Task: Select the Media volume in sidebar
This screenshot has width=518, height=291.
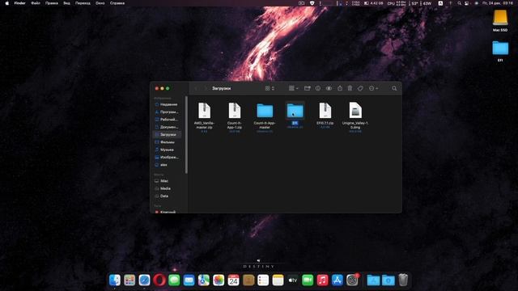Action: (168, 188)
